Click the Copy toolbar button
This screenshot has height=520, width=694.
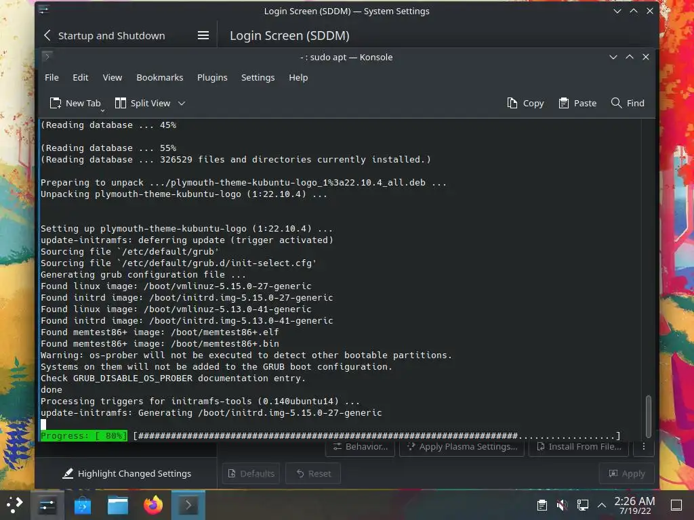(x=525, y=103)
